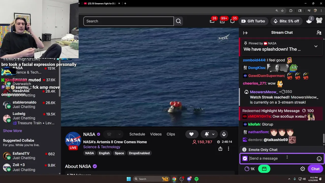
Task: Open the chef hat icon with badge 2
Action: click(309, 21)
